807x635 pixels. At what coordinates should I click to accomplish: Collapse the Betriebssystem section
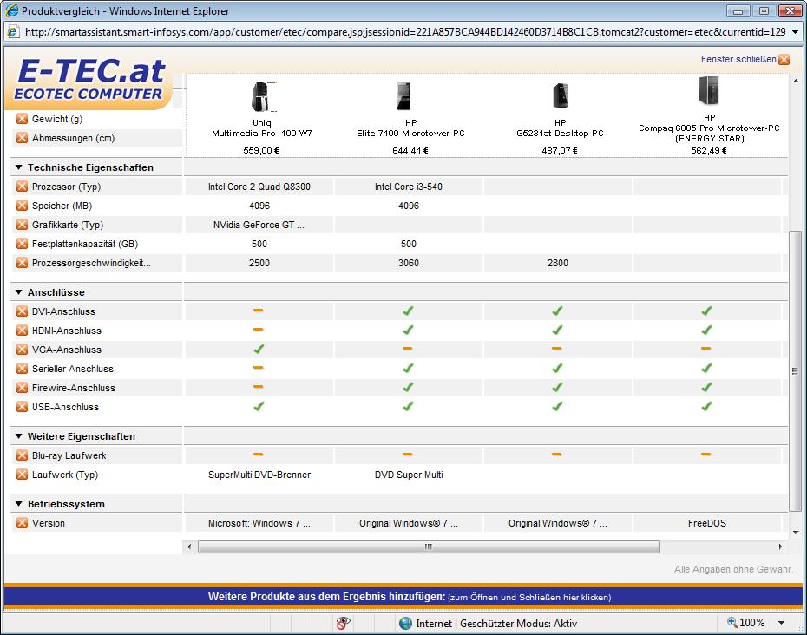[x=18, y=504]
